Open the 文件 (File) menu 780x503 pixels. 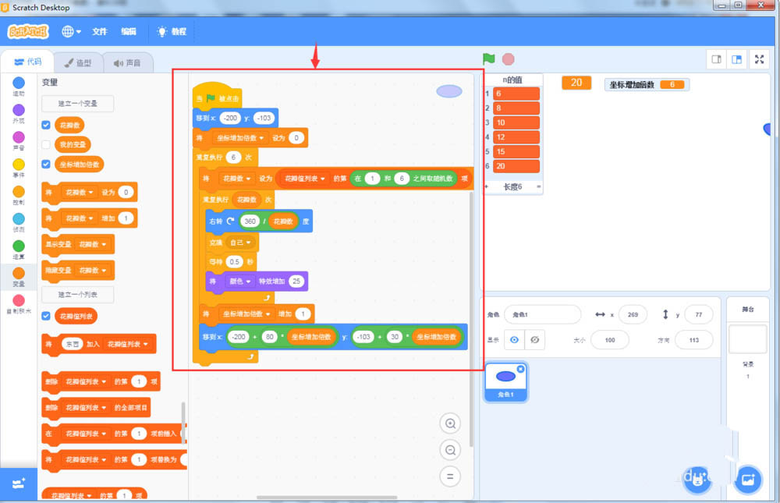(100, 31)
